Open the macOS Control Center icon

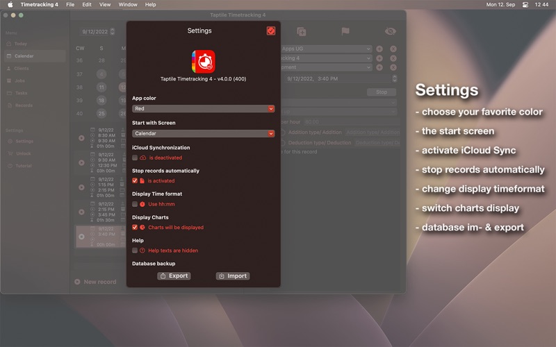click(525, 5)
